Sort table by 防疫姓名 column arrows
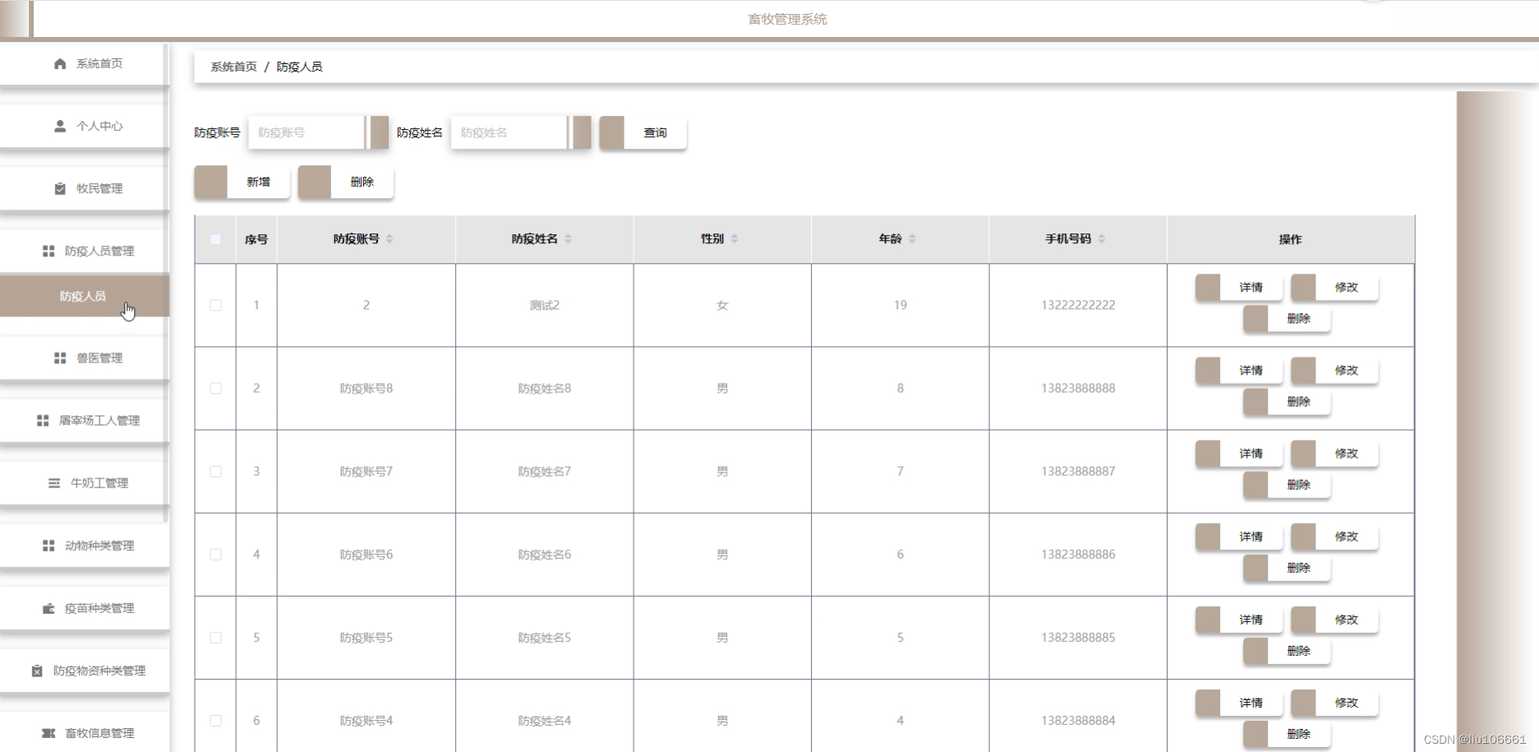Viewport: 1539px width, 752px height. tap(568, 238)
